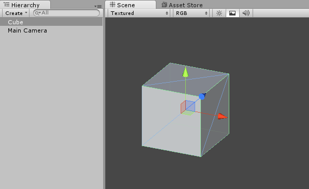Click the green XZ plane handle
This screenshot has width=309, height=189.
[x=188, y=113]
